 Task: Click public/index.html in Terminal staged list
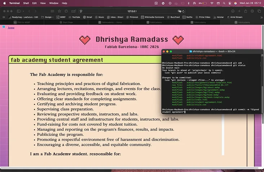tap(197, 100)
